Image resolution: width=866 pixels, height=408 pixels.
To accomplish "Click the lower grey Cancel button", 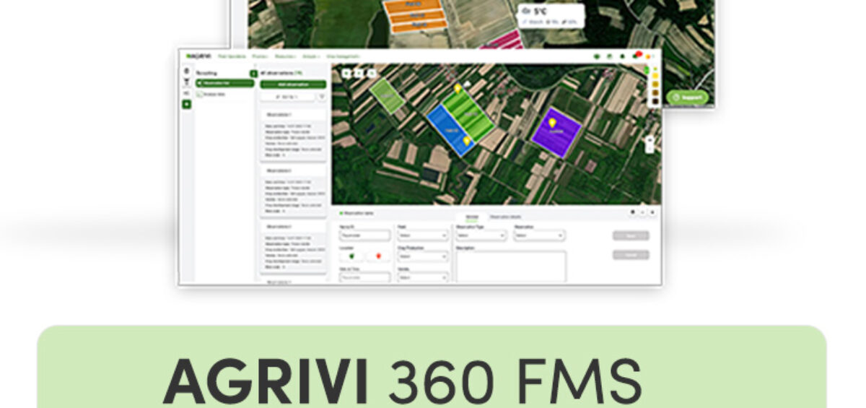I will [x=631, y=255].
